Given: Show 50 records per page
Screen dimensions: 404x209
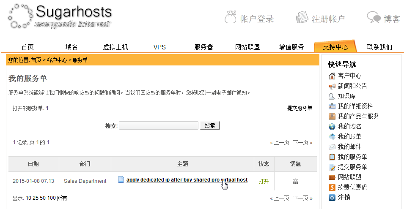Looking at the screenshot, I should pyautogui.click(x=43, y=198).
